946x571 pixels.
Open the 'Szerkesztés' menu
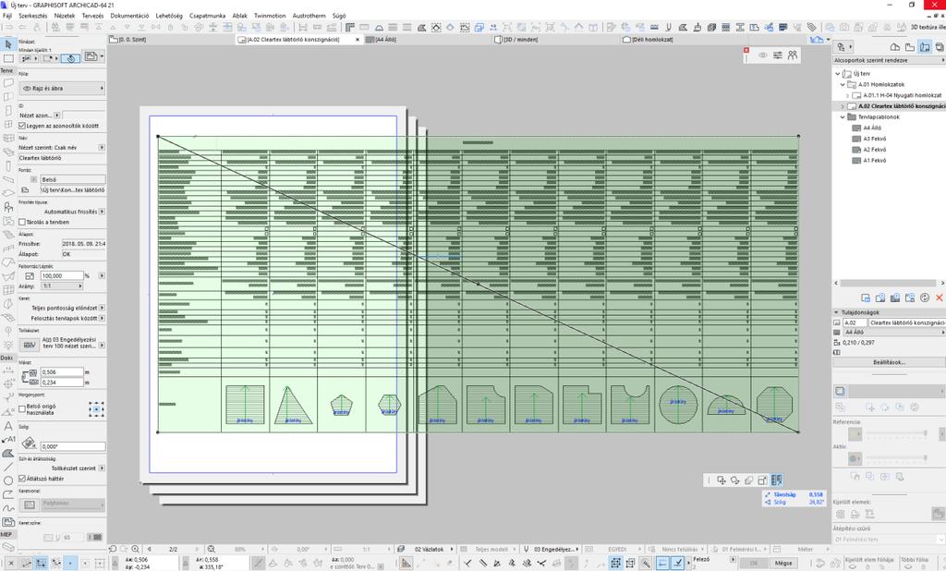coord(32,16)
